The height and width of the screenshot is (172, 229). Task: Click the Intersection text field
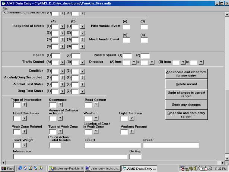click(x=70, y=157)
